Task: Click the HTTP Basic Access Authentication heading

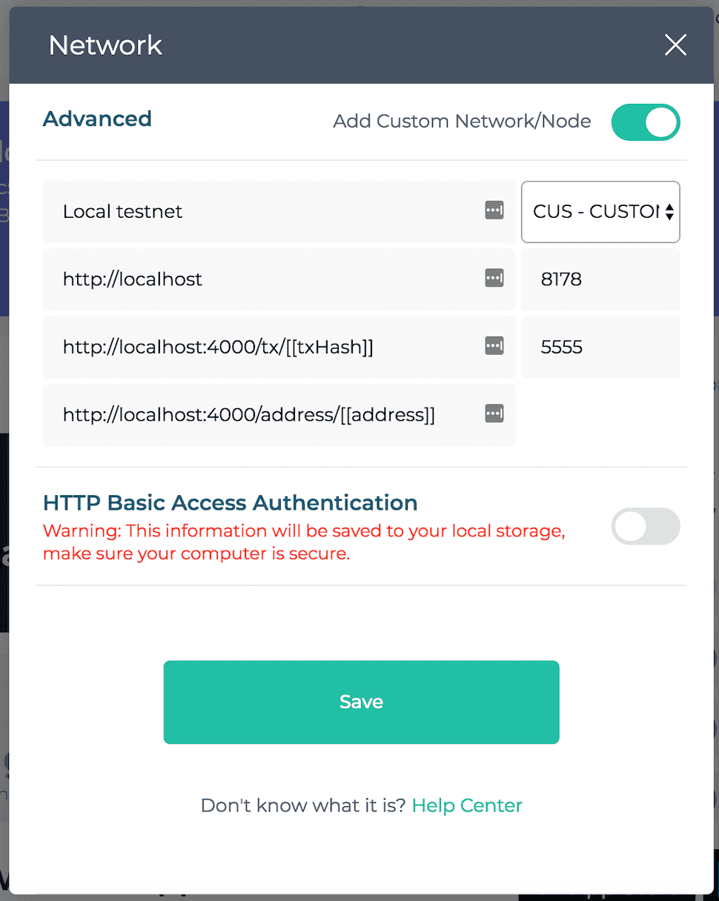Action: (x=230, y=503)
